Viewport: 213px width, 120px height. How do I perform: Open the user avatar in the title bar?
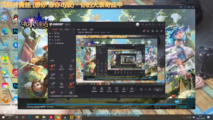click(137, 25)
